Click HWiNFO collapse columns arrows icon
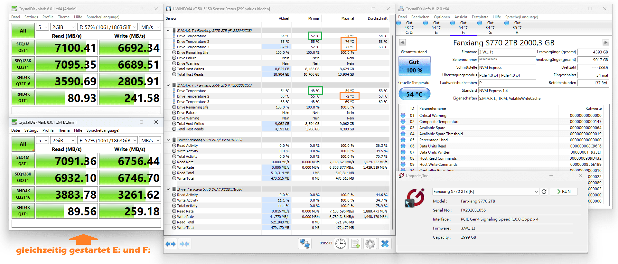618x264 pixels. [x=184, y=244]
